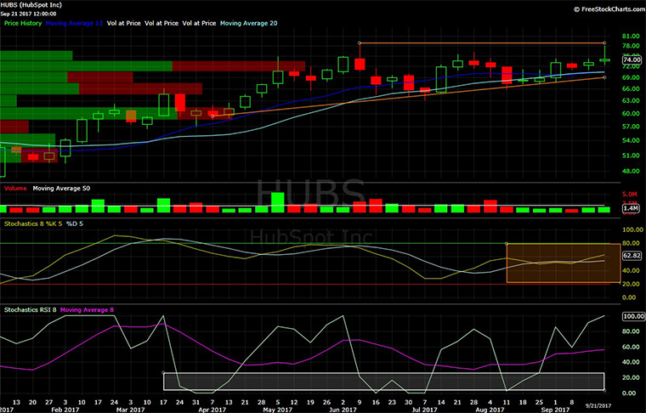Click the Stochastics RSI 8 label
Viewport: 646px width, 413px height.
(30, 309)
